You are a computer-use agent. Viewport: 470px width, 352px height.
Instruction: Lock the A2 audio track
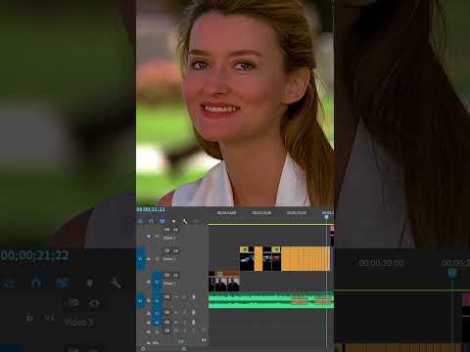coord(149,313)
